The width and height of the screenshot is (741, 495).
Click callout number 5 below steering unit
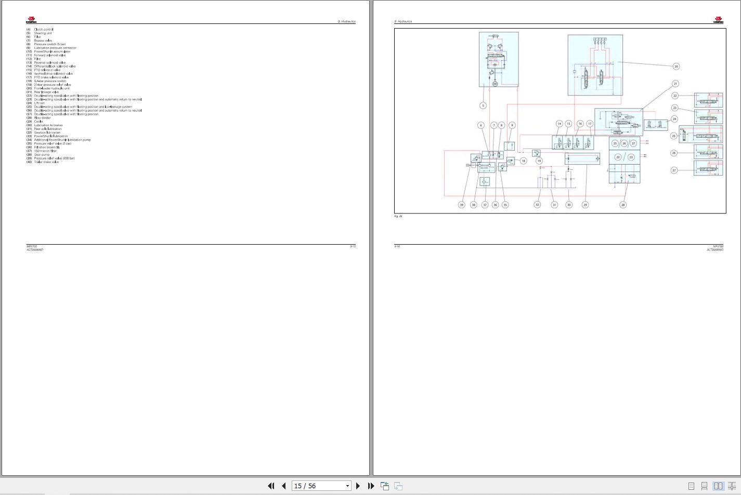[x=483, y=105]
